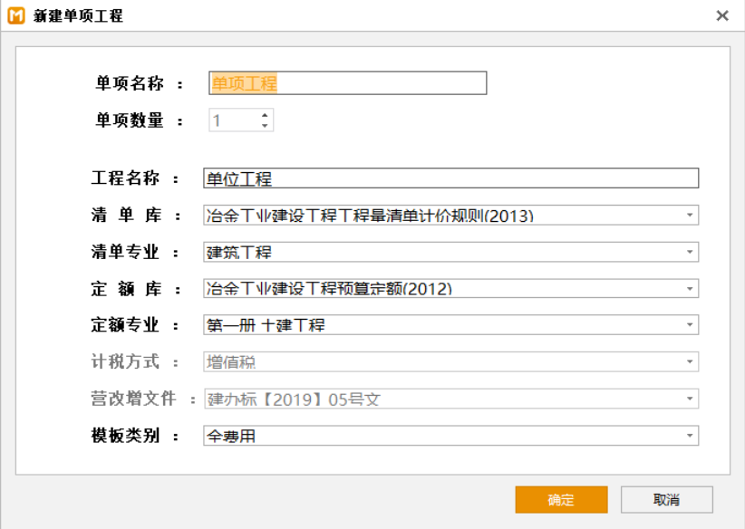Click the 工程名称 label

[125, 178]
